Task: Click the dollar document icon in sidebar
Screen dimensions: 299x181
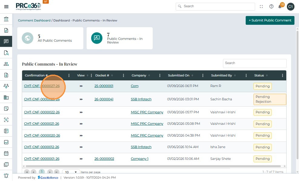Action: (x=6, y=75)
